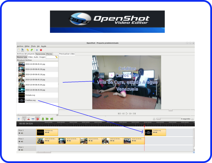The image size is (212, 163).
Task: Filter project files by Audio
Action: (36, 57)
